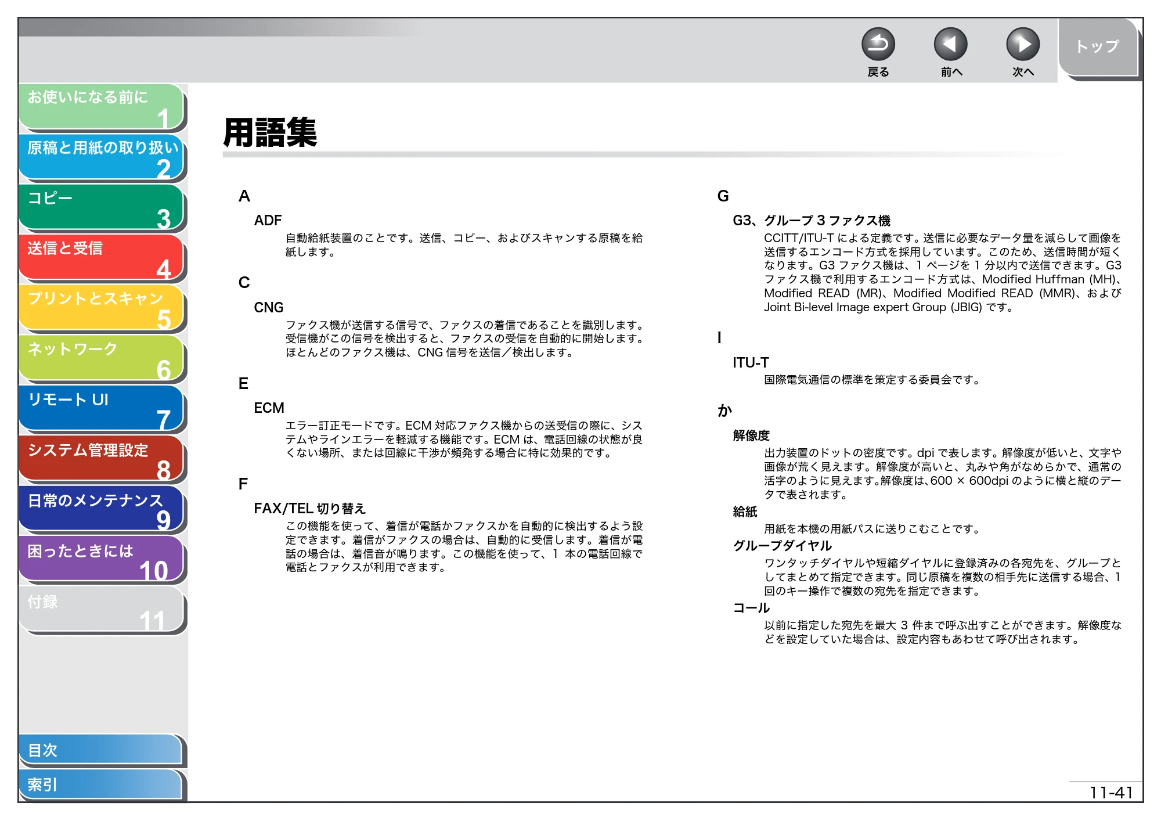Open chapter 2 原稿と用紙の取り扱い tab
Image resolution: width=1161 pixels, height=821 pixels.
pos(101,157)
